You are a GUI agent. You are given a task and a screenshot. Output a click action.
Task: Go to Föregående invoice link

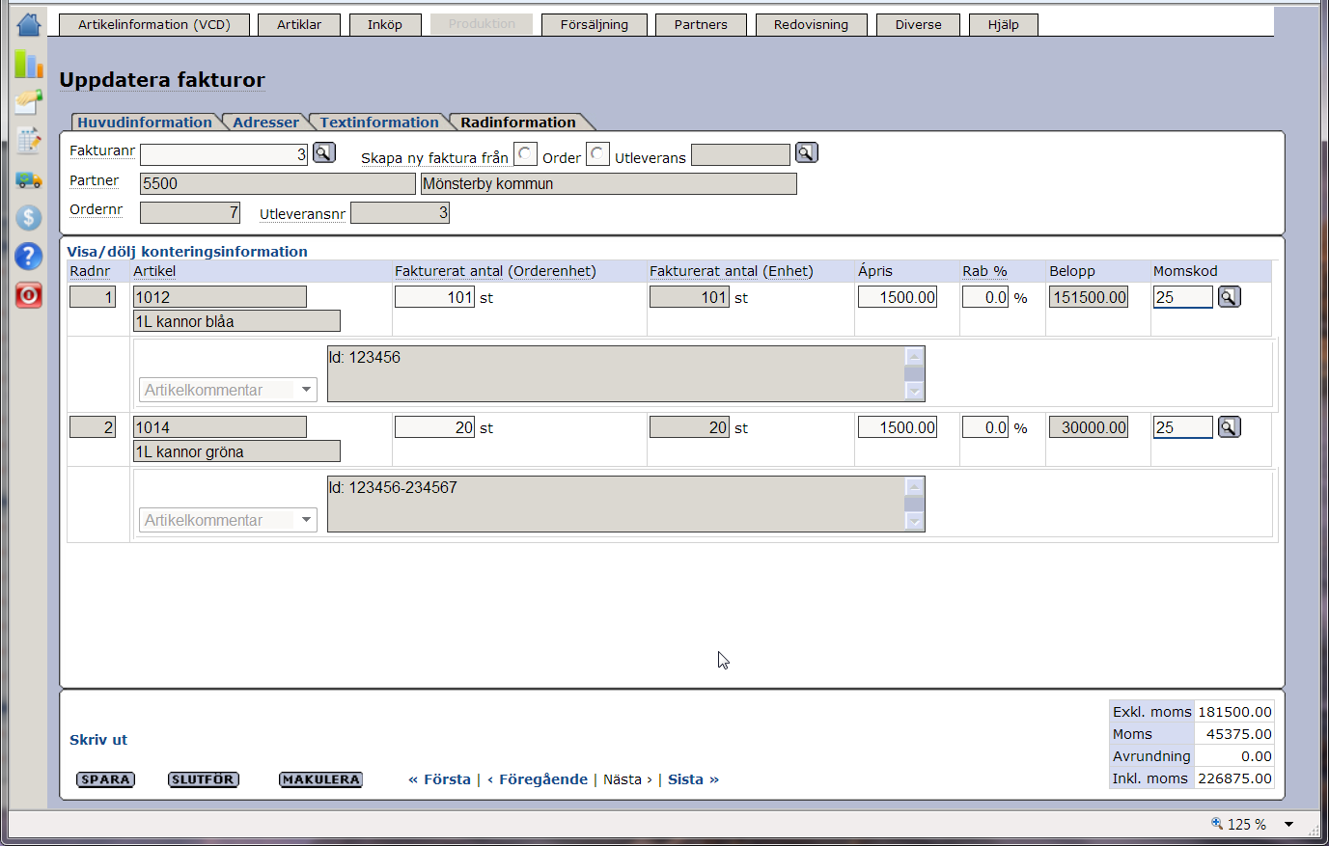(x=538, y=779)
